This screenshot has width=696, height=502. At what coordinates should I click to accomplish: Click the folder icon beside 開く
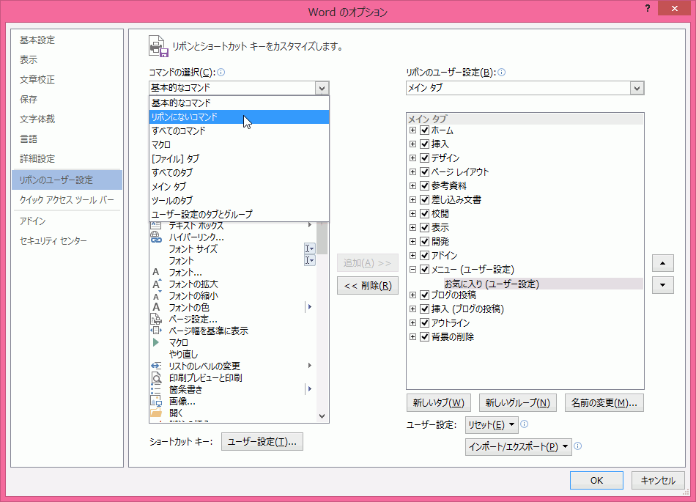point(156,413)
